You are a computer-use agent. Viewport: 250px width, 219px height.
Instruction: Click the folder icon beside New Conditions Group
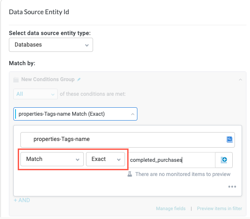[16, 80]
